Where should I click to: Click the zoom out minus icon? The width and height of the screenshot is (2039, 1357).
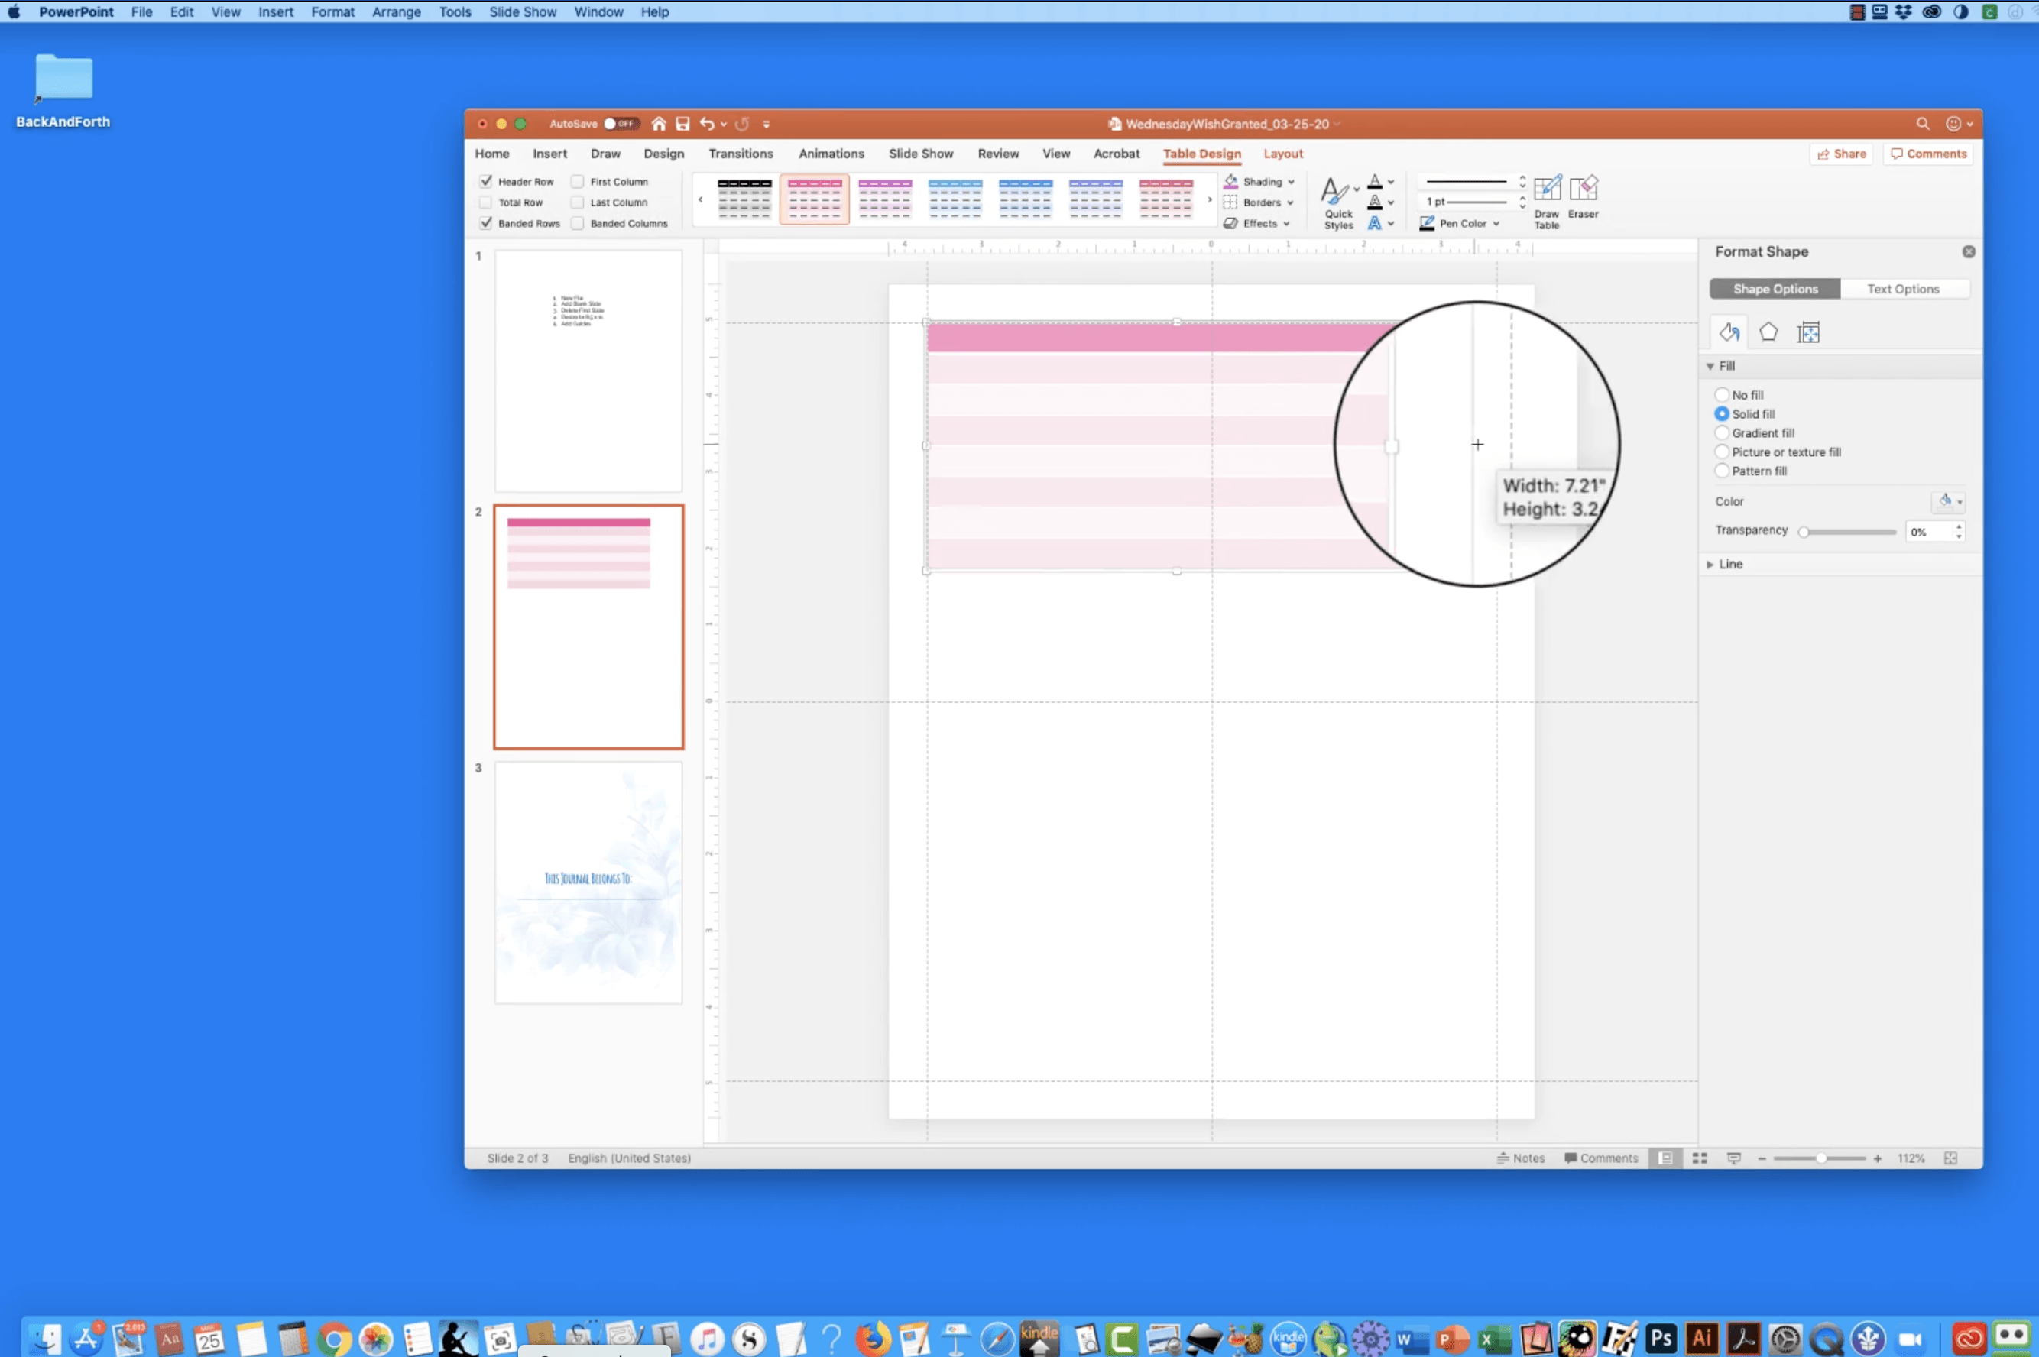pos(1761,1158)
